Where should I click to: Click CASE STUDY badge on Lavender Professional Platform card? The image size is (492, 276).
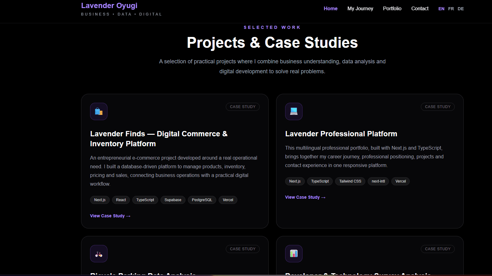(x=438, y=107)
